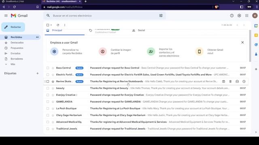Open the main menu hamburger icon
The image size is (259, 145).
[x=6, y=16]
